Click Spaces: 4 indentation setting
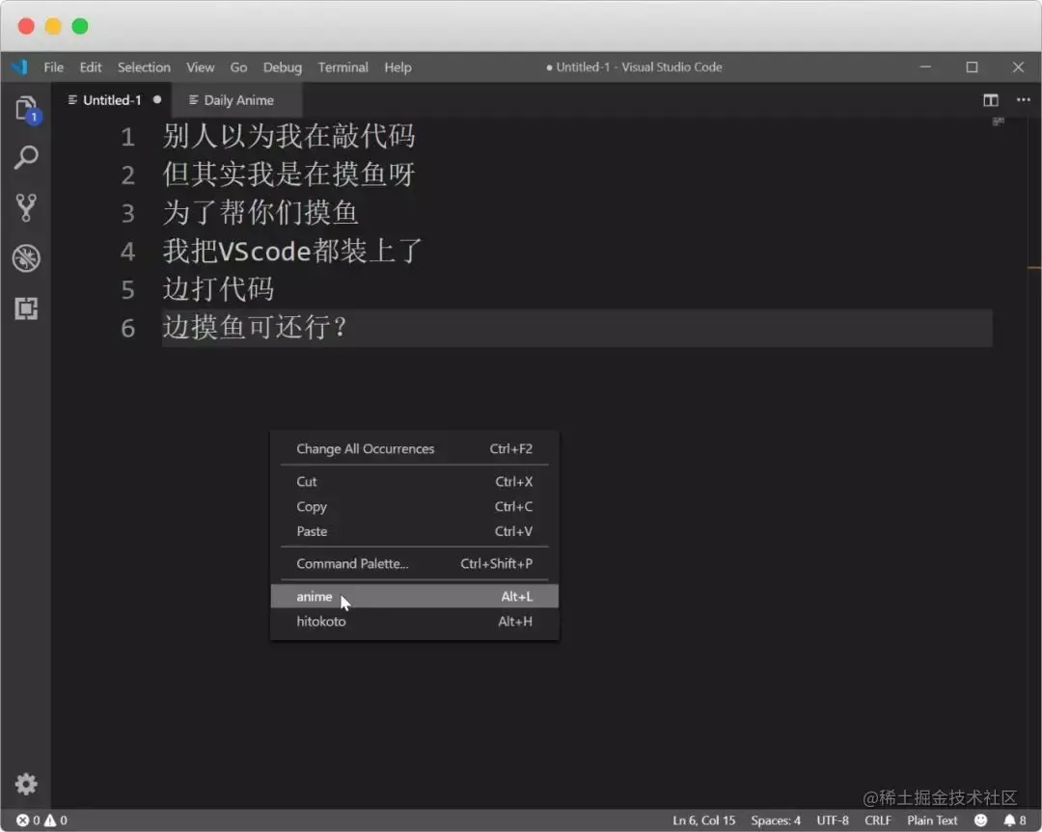This screenshot has width=1042, height=832. (x=776, y=820)
